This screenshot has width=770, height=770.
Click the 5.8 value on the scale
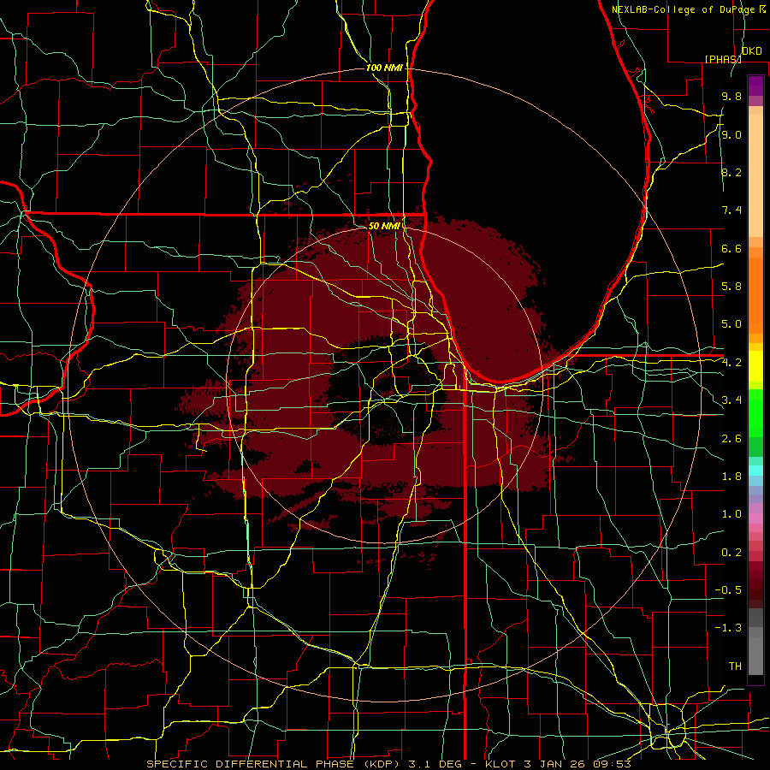pyautogui.click(x=731, y=287)
